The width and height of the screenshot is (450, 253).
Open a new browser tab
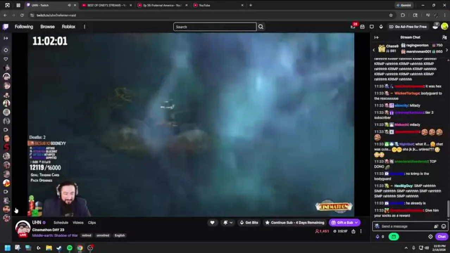point(250,5)
